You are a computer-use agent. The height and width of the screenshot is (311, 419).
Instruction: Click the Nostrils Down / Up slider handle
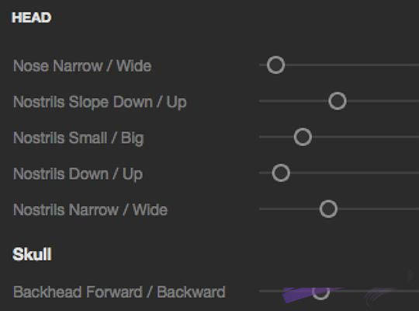(x=281, y=173)
